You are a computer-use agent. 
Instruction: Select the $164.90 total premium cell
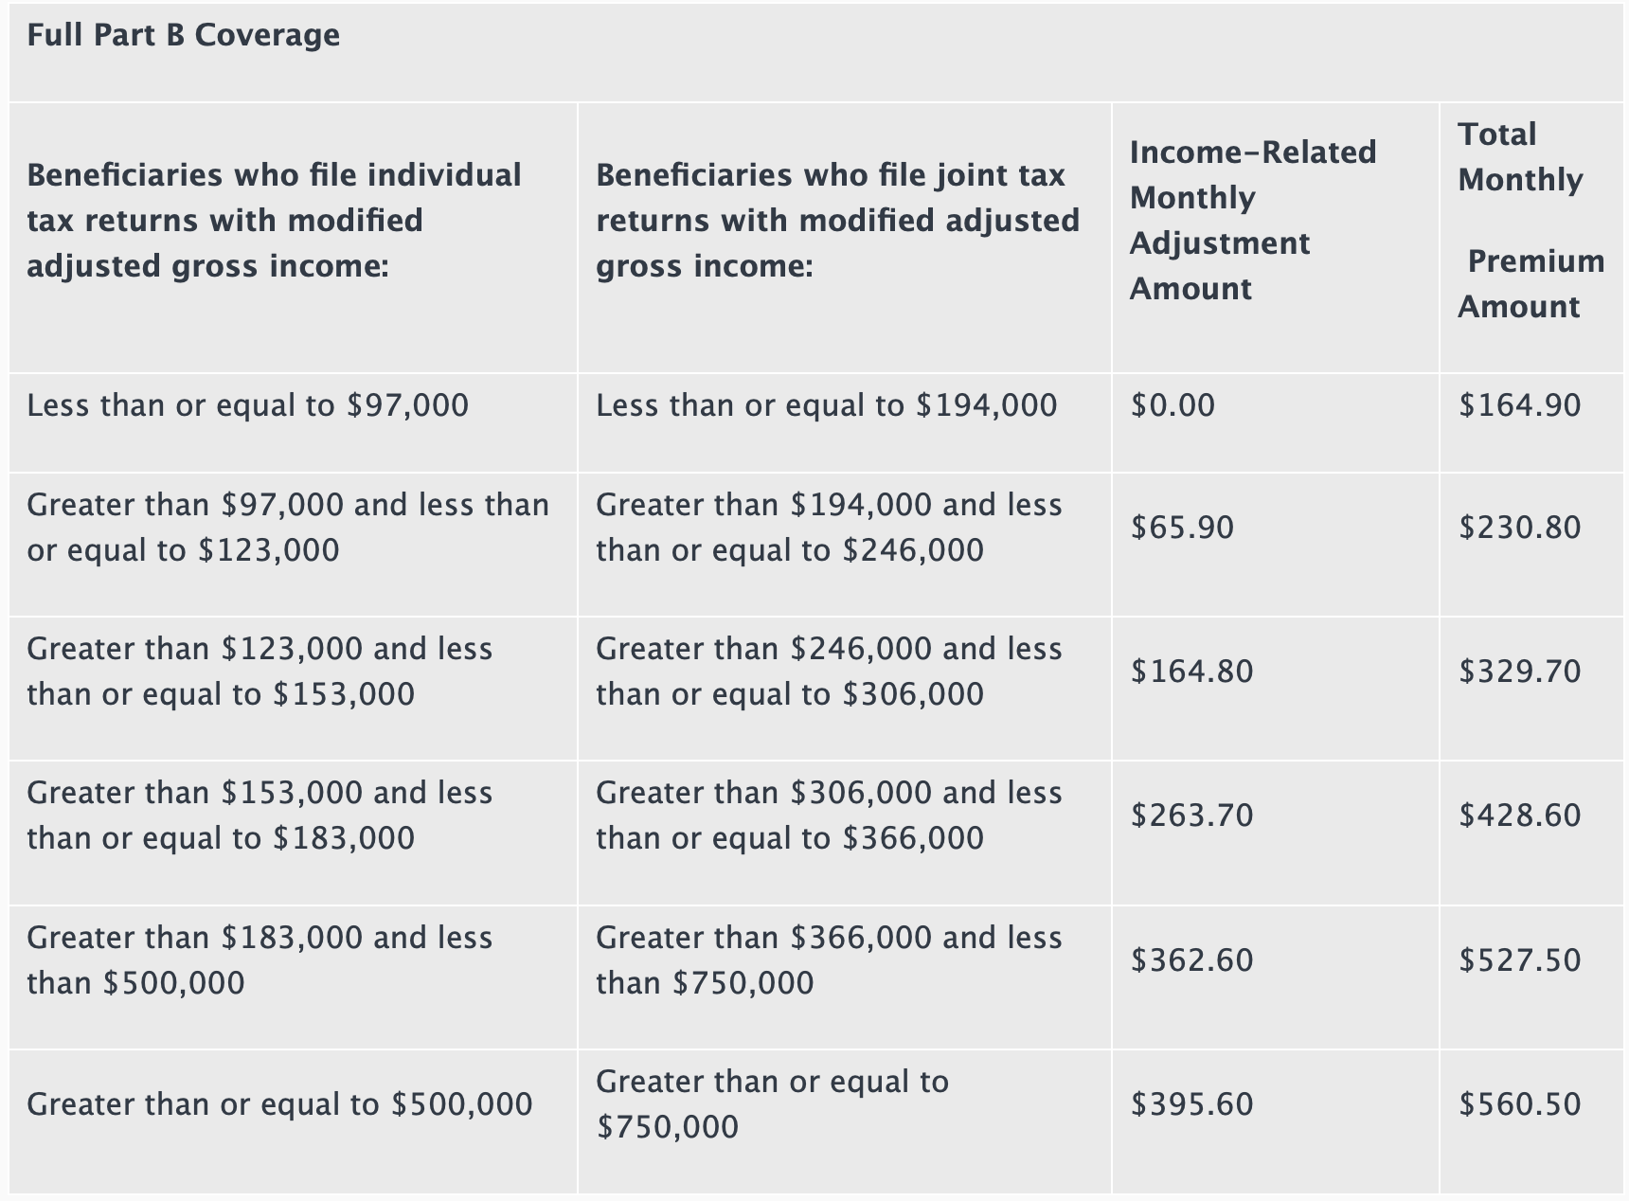click(x=1519, y=405)
